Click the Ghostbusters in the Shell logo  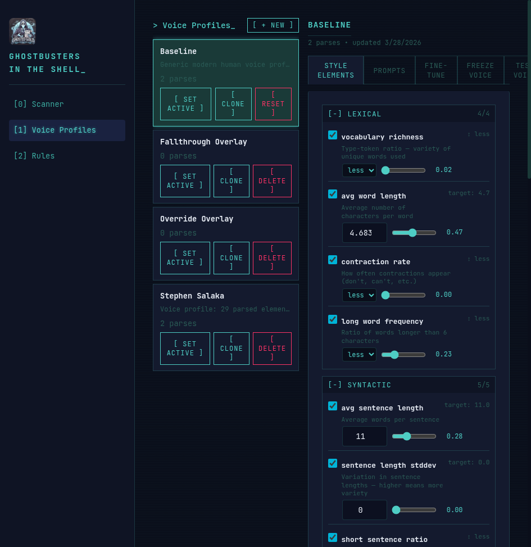22,31
